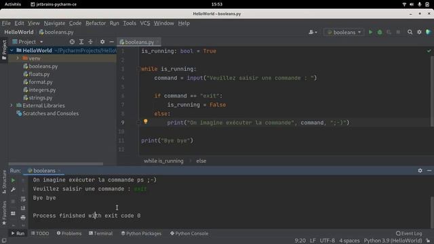
Task: Start debugging with the green bug icon
Action: click(x=380, y=32)
